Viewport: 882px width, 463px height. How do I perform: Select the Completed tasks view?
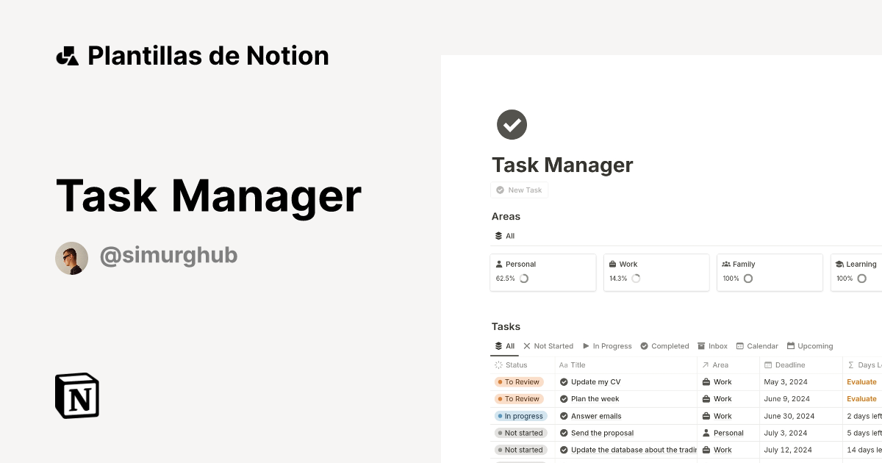(664, 345)
